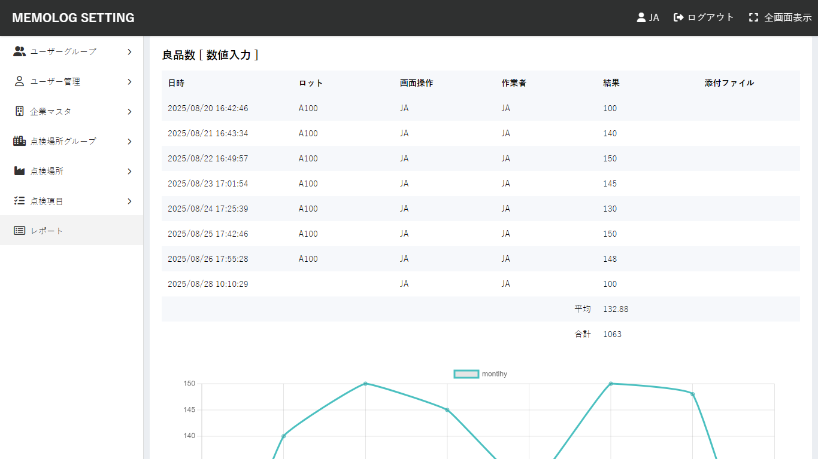This screenshot has height=459, width=818.
Task: Expand the ユーザーグループ chevron
Action: point(129,52)
